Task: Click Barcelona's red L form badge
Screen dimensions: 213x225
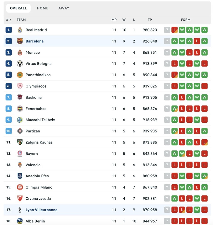Action: 197,41
